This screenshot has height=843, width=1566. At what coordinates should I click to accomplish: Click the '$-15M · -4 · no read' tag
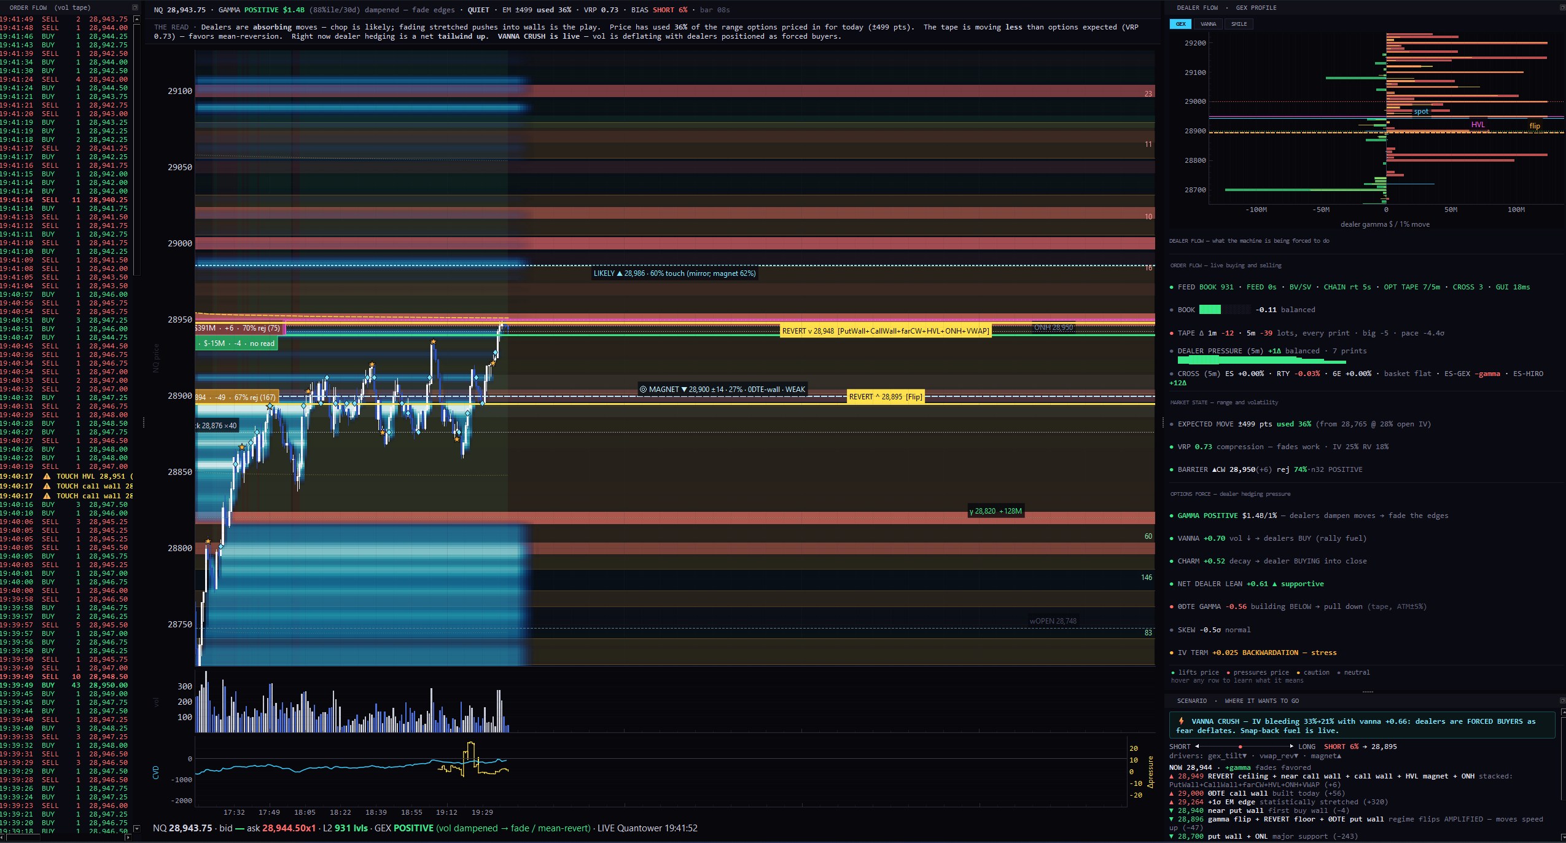point(237,343)
